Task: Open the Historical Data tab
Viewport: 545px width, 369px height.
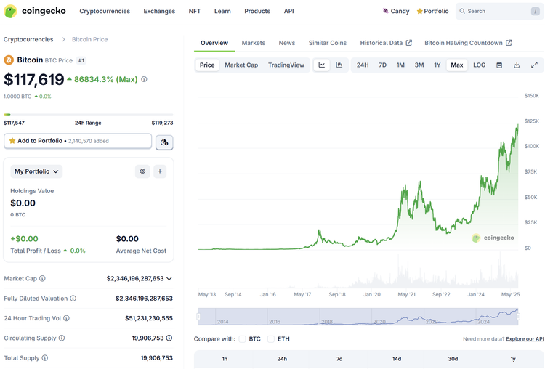Action: (385, 43)
